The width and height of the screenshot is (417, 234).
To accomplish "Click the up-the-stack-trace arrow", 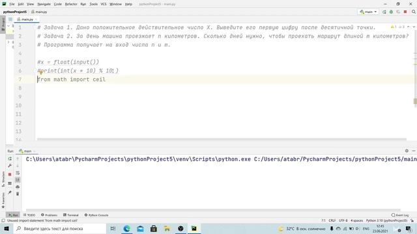I will (18, 159).
